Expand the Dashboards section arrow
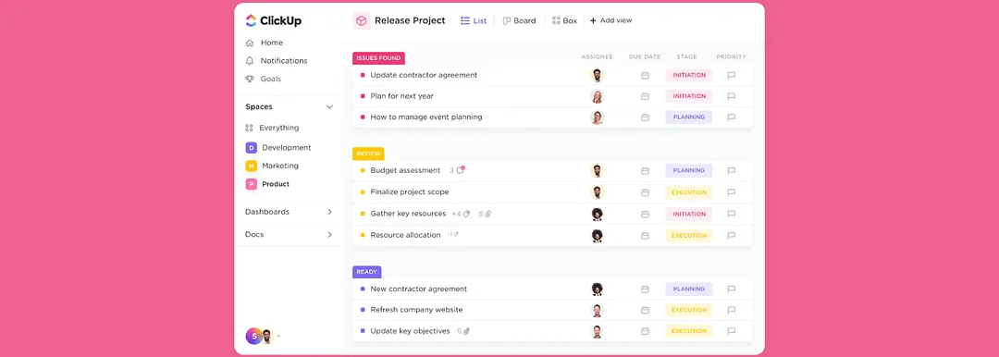 (x=329, y=212)
